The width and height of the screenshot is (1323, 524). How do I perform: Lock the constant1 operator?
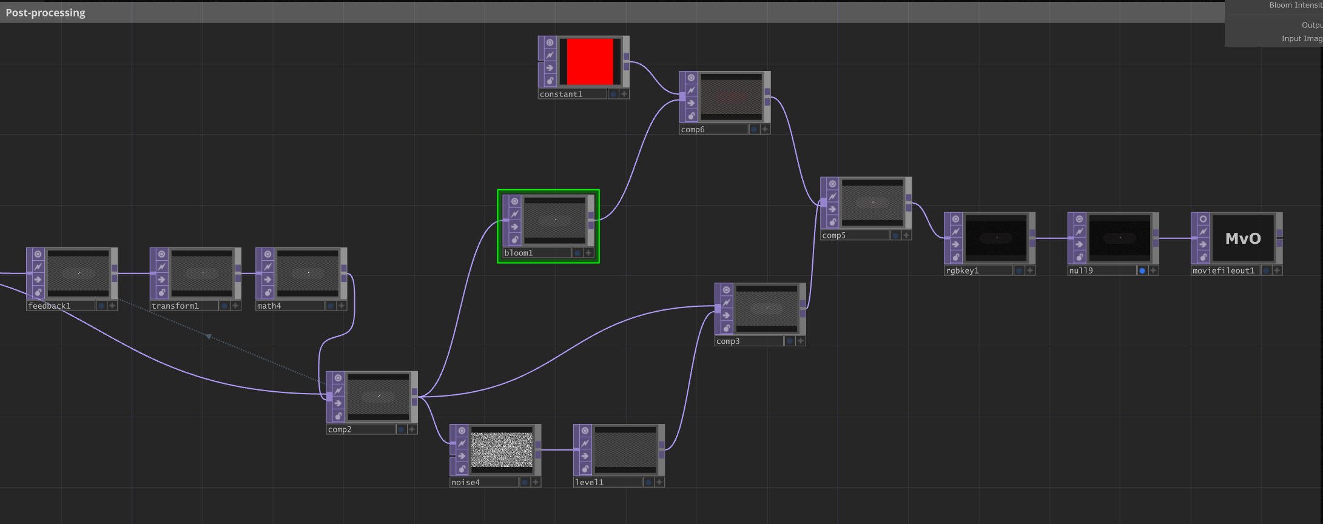click(550, 81)
